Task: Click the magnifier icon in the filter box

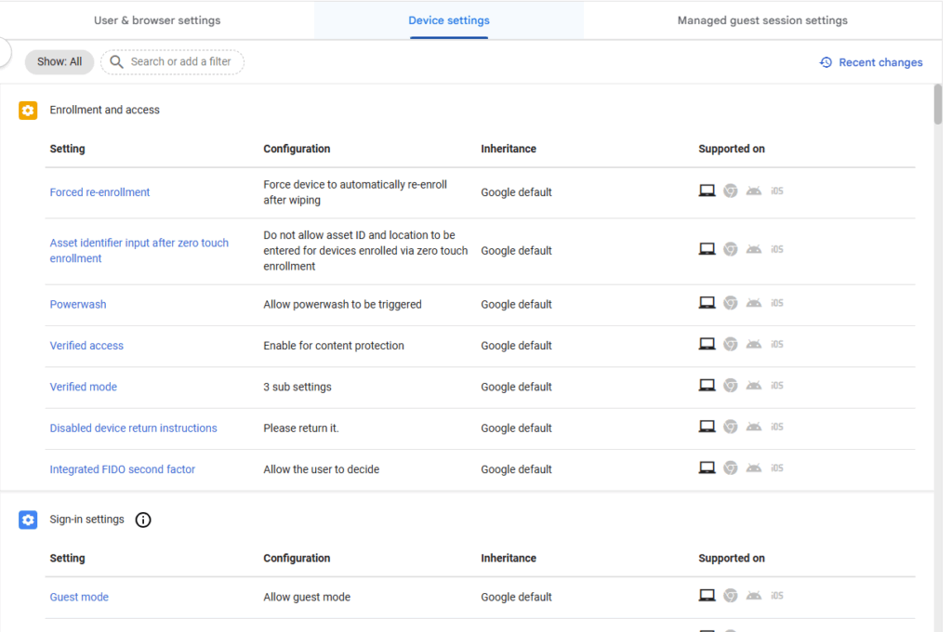Action: 116,62
